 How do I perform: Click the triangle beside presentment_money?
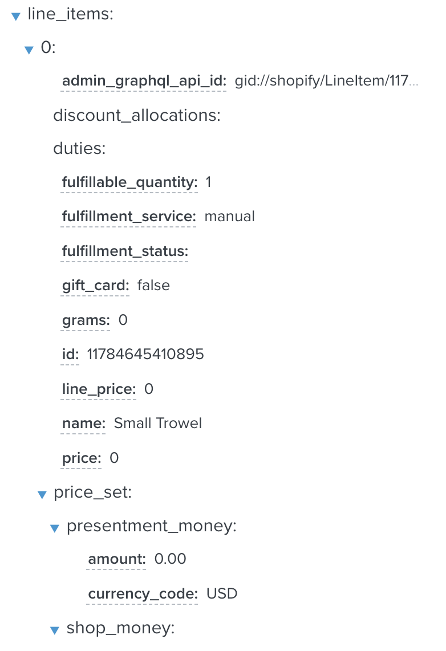[x=55, y=528]
